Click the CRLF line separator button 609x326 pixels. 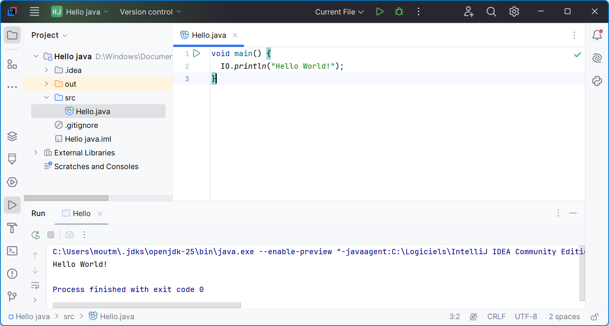click(x=496, y=317)
